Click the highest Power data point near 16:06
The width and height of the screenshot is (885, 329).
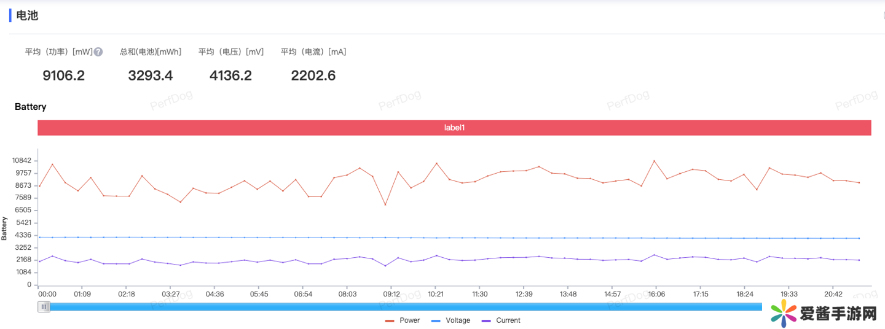click(x=654, y=161)
